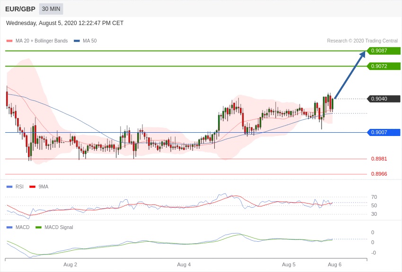Click the MA 20 + Bollinger Bands legend label
402x272 pixels.
42,41
